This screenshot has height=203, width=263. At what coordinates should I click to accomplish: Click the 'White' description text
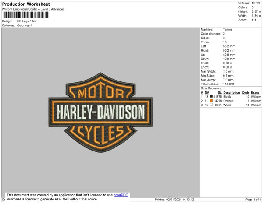coord(227,105)
